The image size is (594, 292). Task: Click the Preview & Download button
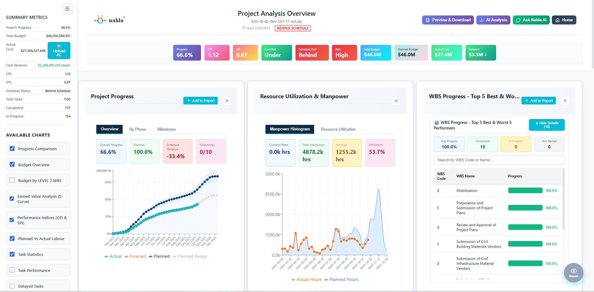[x=448, y=20]
